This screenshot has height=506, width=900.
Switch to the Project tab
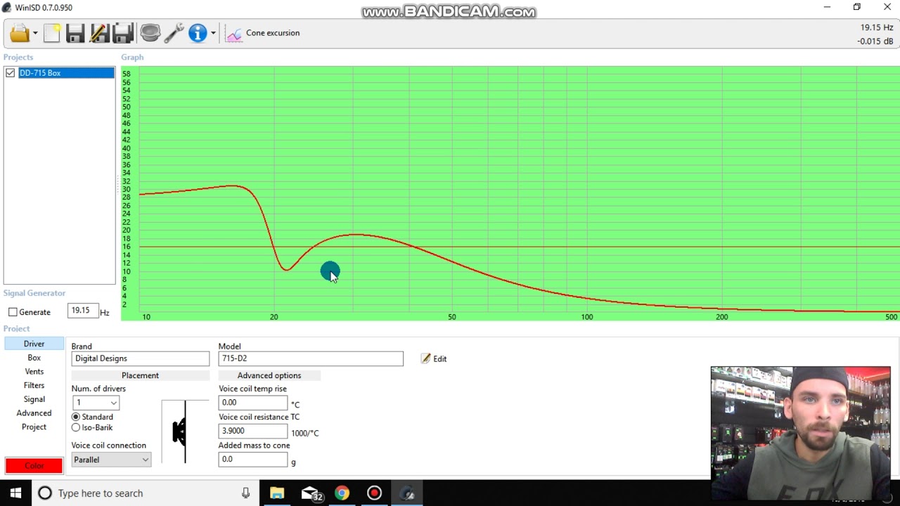point(34,427)
